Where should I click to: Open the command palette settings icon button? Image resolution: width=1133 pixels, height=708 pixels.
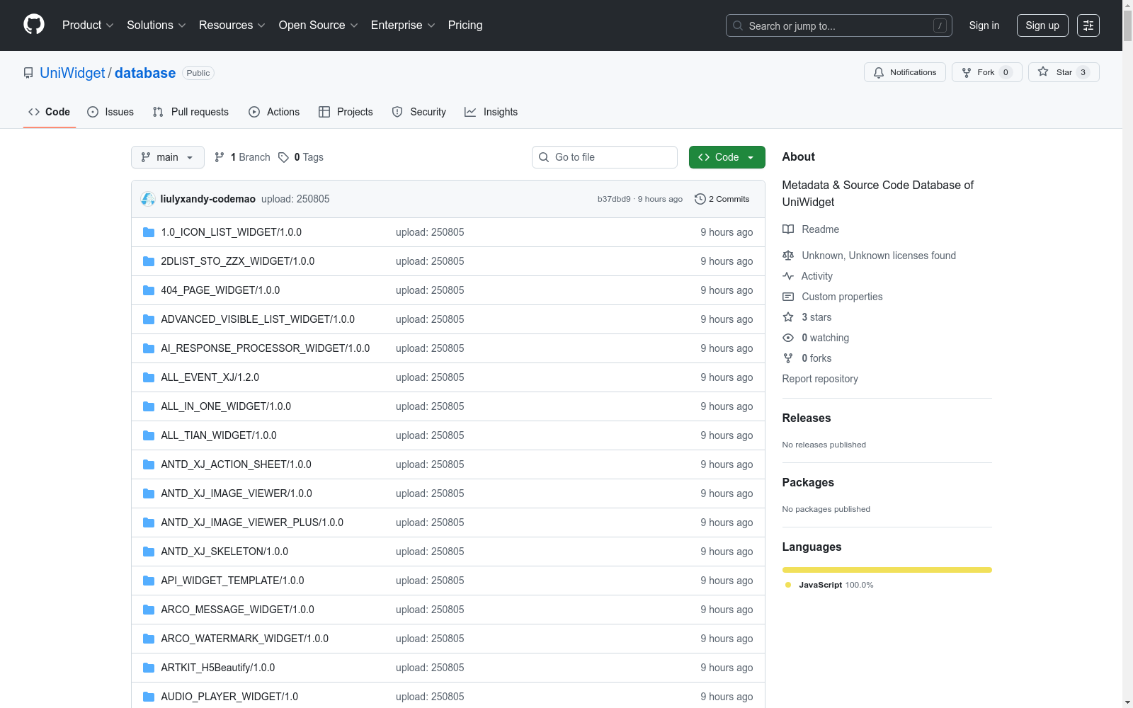1088,25
